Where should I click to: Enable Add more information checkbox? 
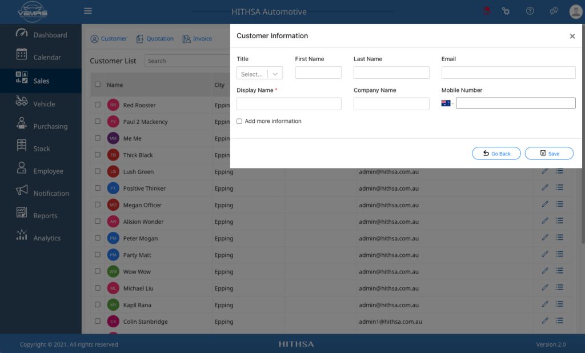[x=239, y=121]
